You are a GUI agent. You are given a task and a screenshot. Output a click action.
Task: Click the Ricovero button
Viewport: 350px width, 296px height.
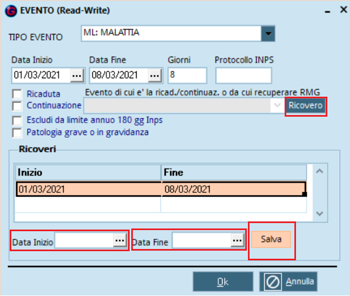(305, 105)
